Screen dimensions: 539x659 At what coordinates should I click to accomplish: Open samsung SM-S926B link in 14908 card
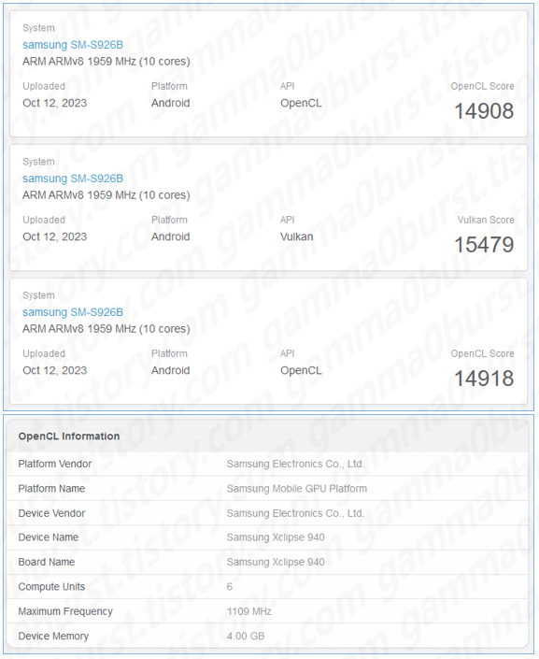click(x=73, y=45)
